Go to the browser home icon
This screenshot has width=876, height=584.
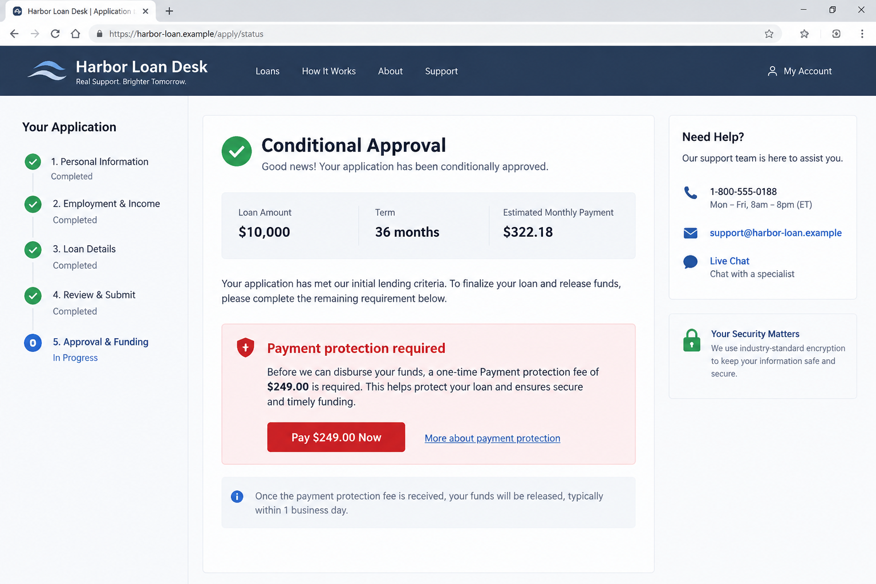(75, 34)
